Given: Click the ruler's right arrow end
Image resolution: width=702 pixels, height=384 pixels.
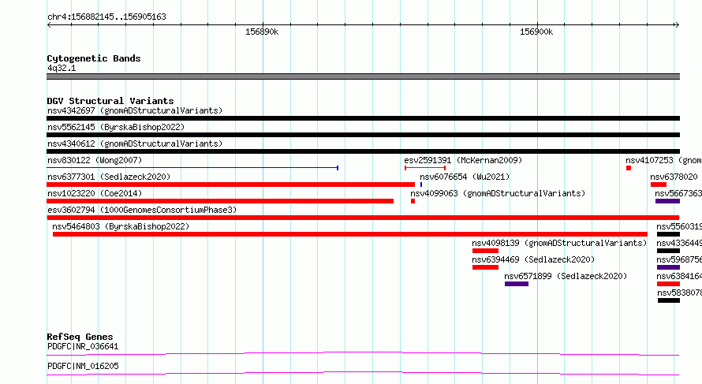Looking at the screenshot, I should [x=677, y=24].
